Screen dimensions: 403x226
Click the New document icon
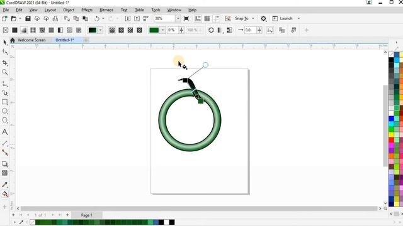(4, 18)
